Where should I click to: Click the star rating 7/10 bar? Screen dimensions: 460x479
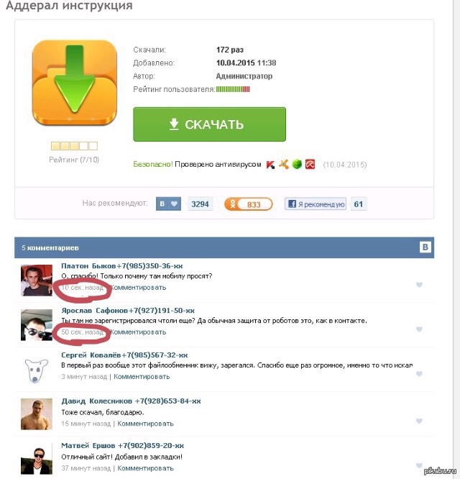[x=74, y=146]
